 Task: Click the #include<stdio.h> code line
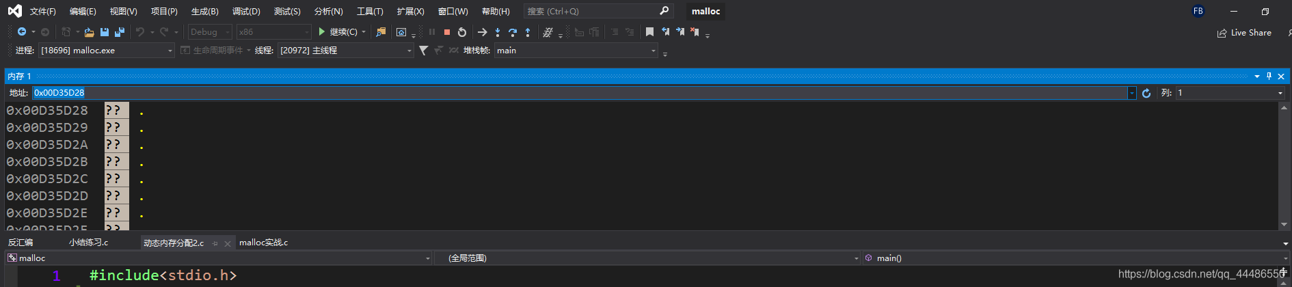[x=163, y=275]
